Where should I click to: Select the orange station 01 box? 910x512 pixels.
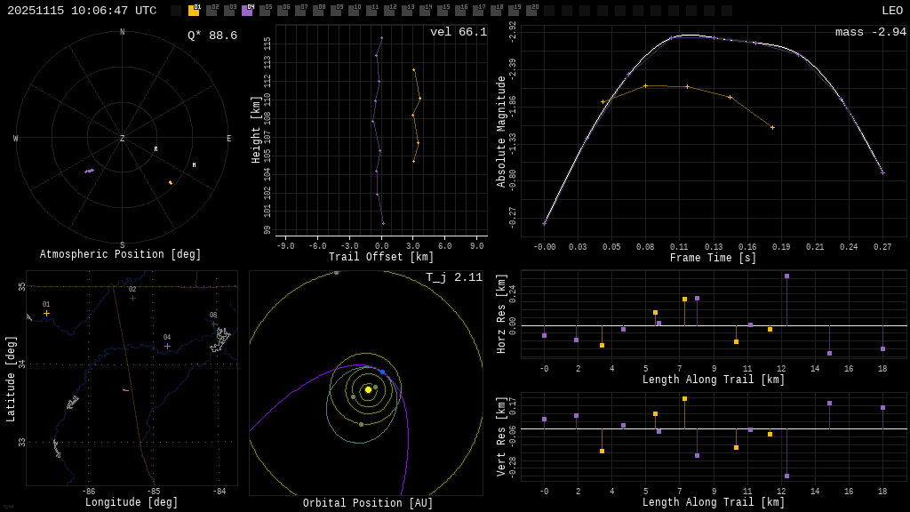pos(194,11)
